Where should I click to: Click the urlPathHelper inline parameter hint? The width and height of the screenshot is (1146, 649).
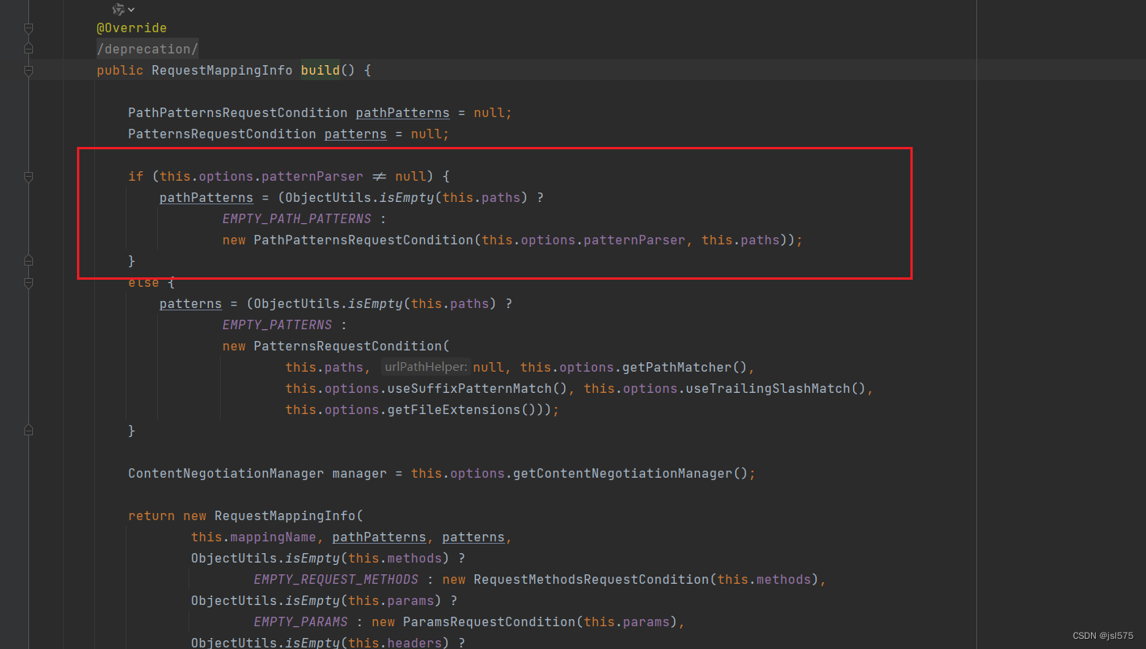[x=425, y=366]
